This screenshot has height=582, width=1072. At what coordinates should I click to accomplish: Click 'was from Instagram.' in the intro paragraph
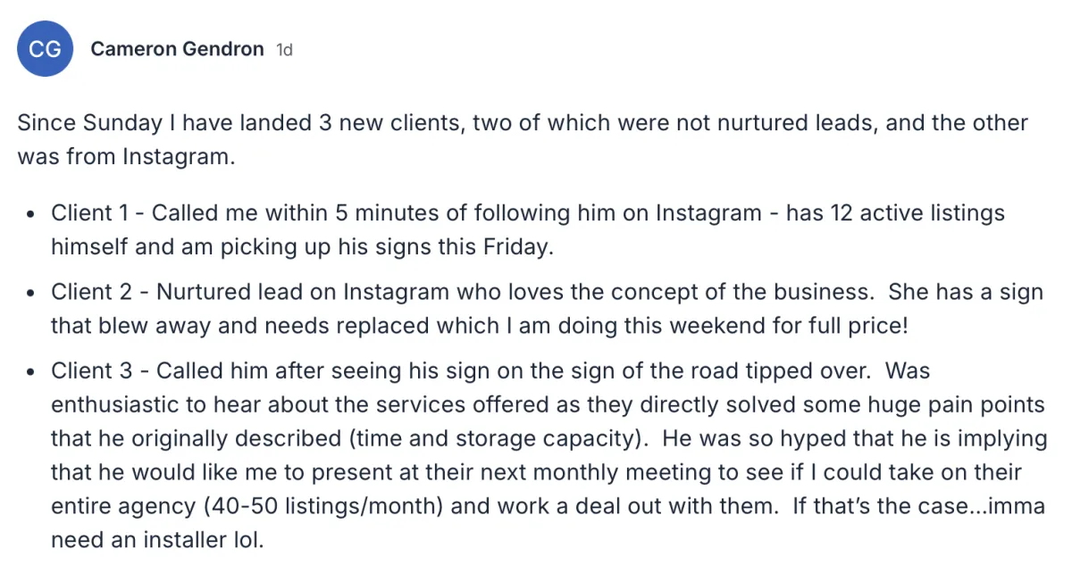(125, 157)
